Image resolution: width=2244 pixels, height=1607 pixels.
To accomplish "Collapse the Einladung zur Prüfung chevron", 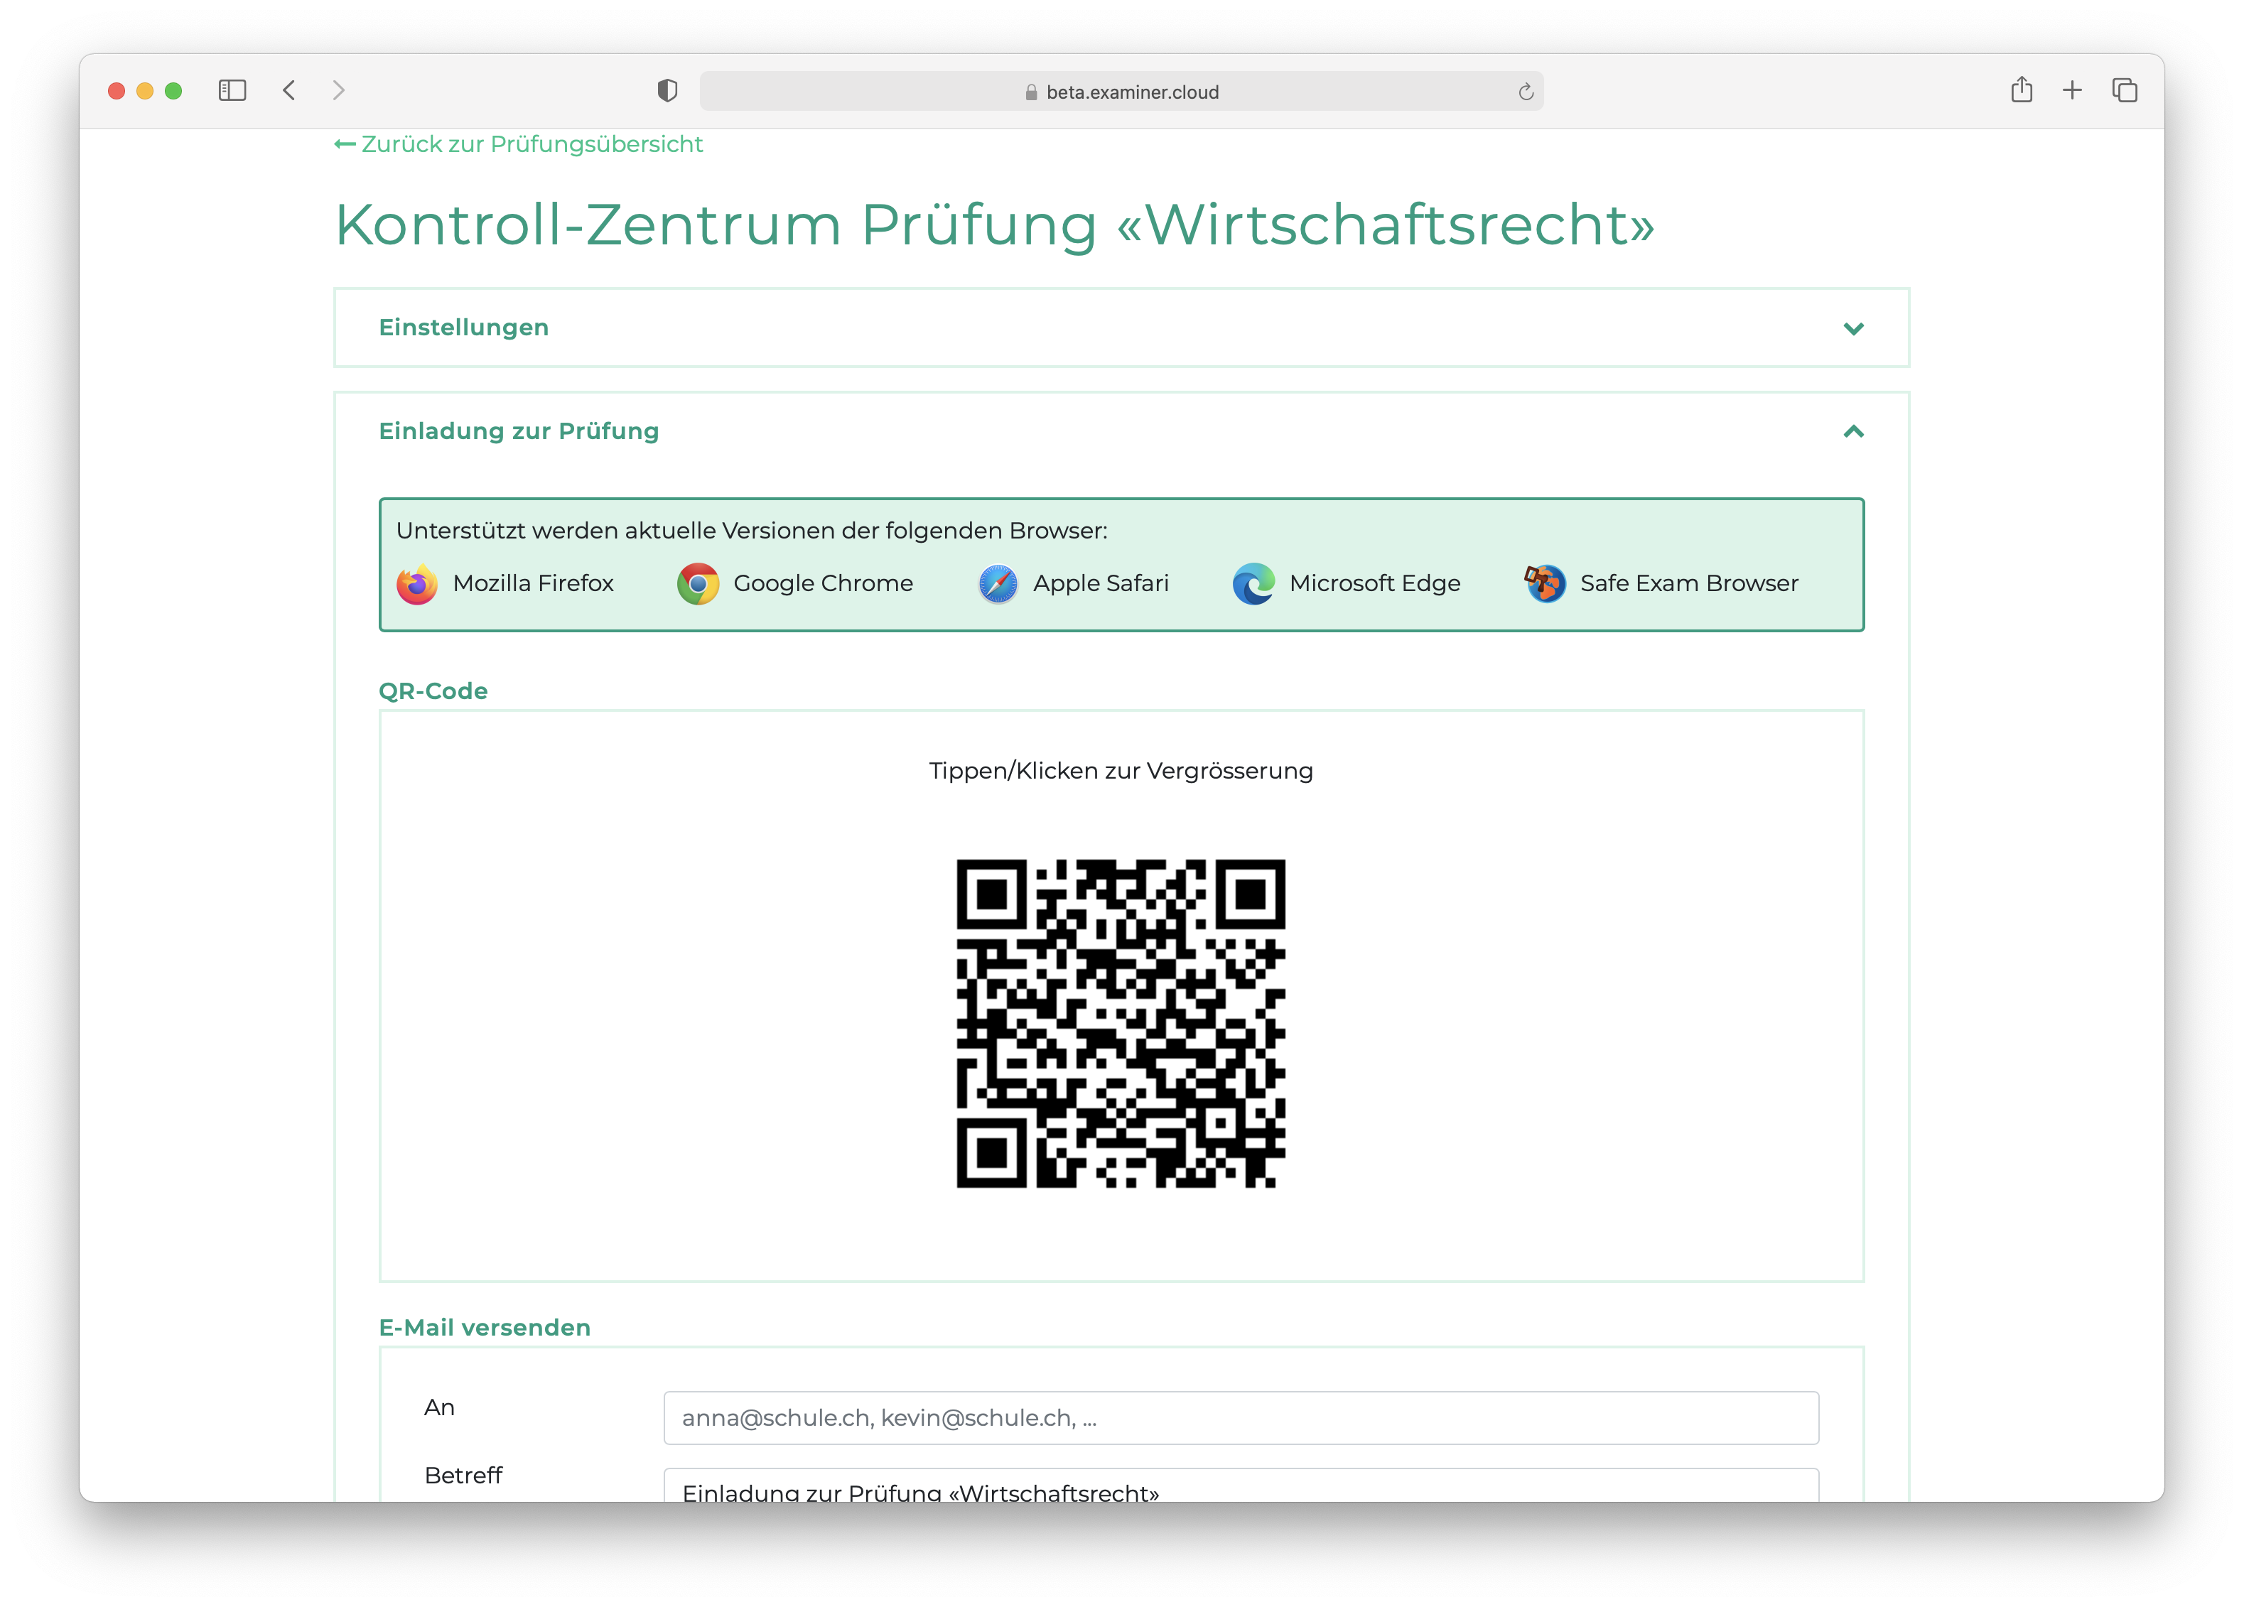I will click(1853, 431).
